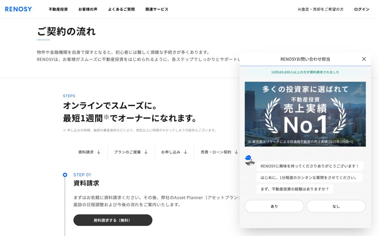Expand the 関連サービス navigation menu
Screen dimensions: 379x236
[157, 9]
